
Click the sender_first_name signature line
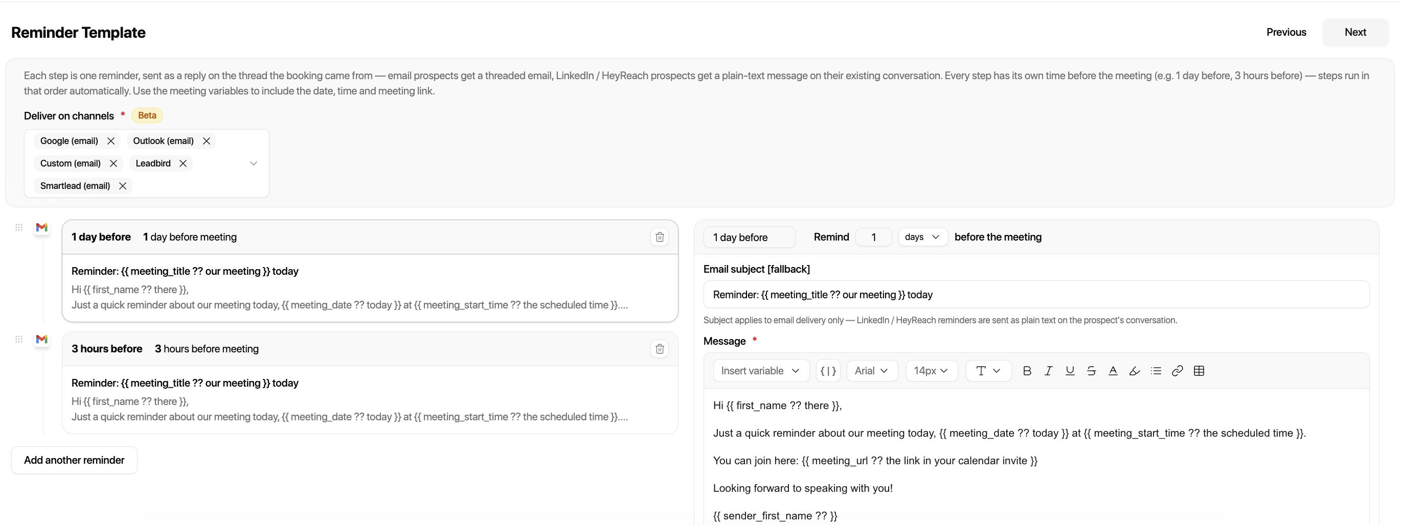click(x=775, y=515)
